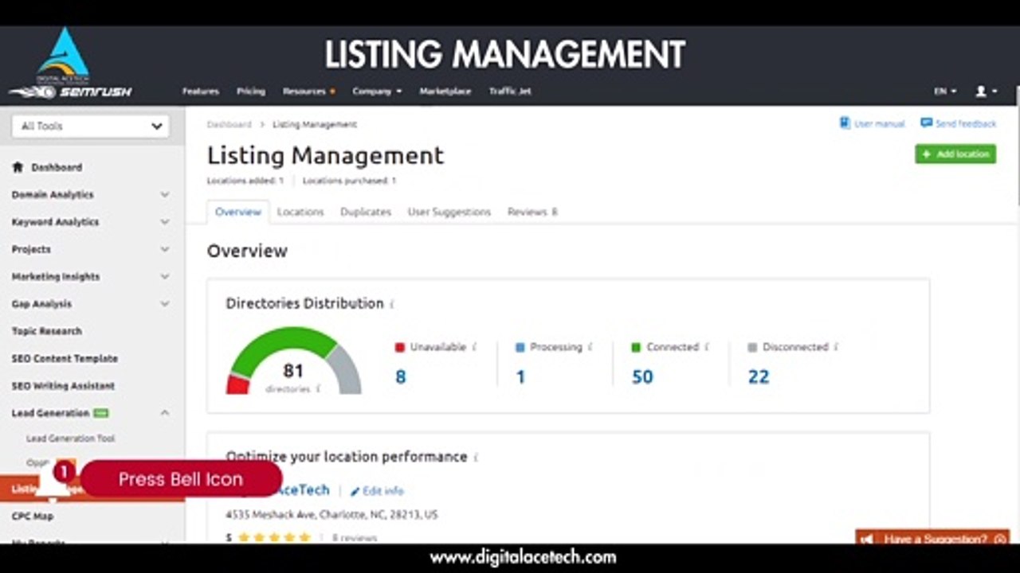Click the directories gauge chart
Screen dimensions: 1020x573
(x=294, y=361)
